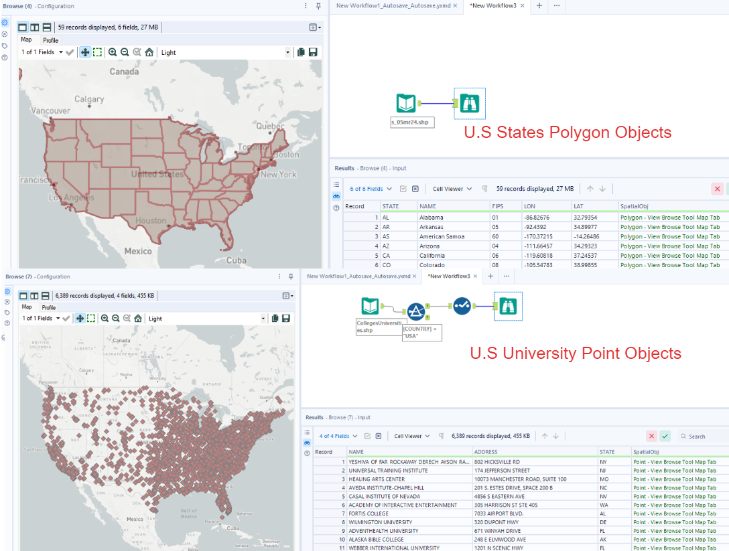
Task: Select the Browse tool in top workflow
Action: 470,103
